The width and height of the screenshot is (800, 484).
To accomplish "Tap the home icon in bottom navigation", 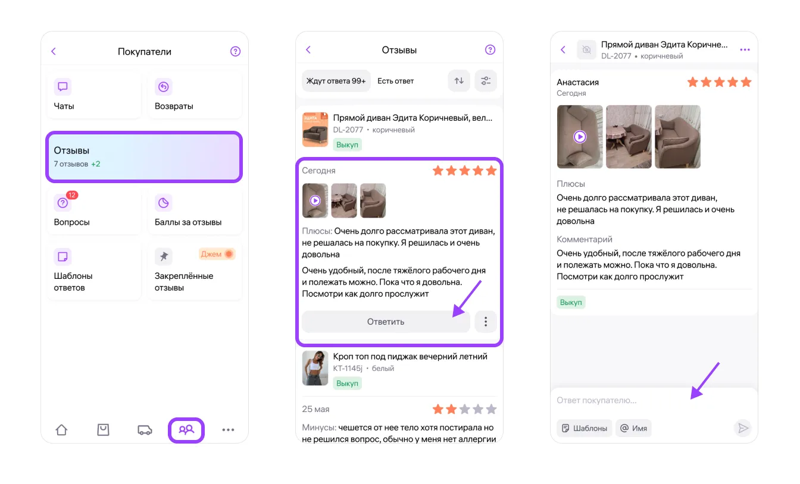I will [x=61, y=430].
